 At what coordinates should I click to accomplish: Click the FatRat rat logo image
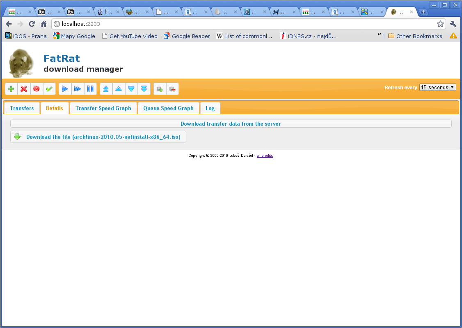[x=21, y=63]
